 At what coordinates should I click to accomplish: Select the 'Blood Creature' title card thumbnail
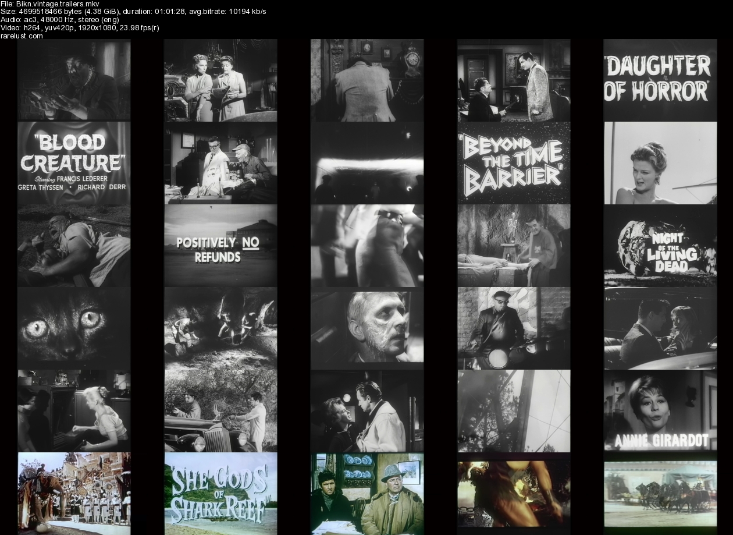point(74,162)
